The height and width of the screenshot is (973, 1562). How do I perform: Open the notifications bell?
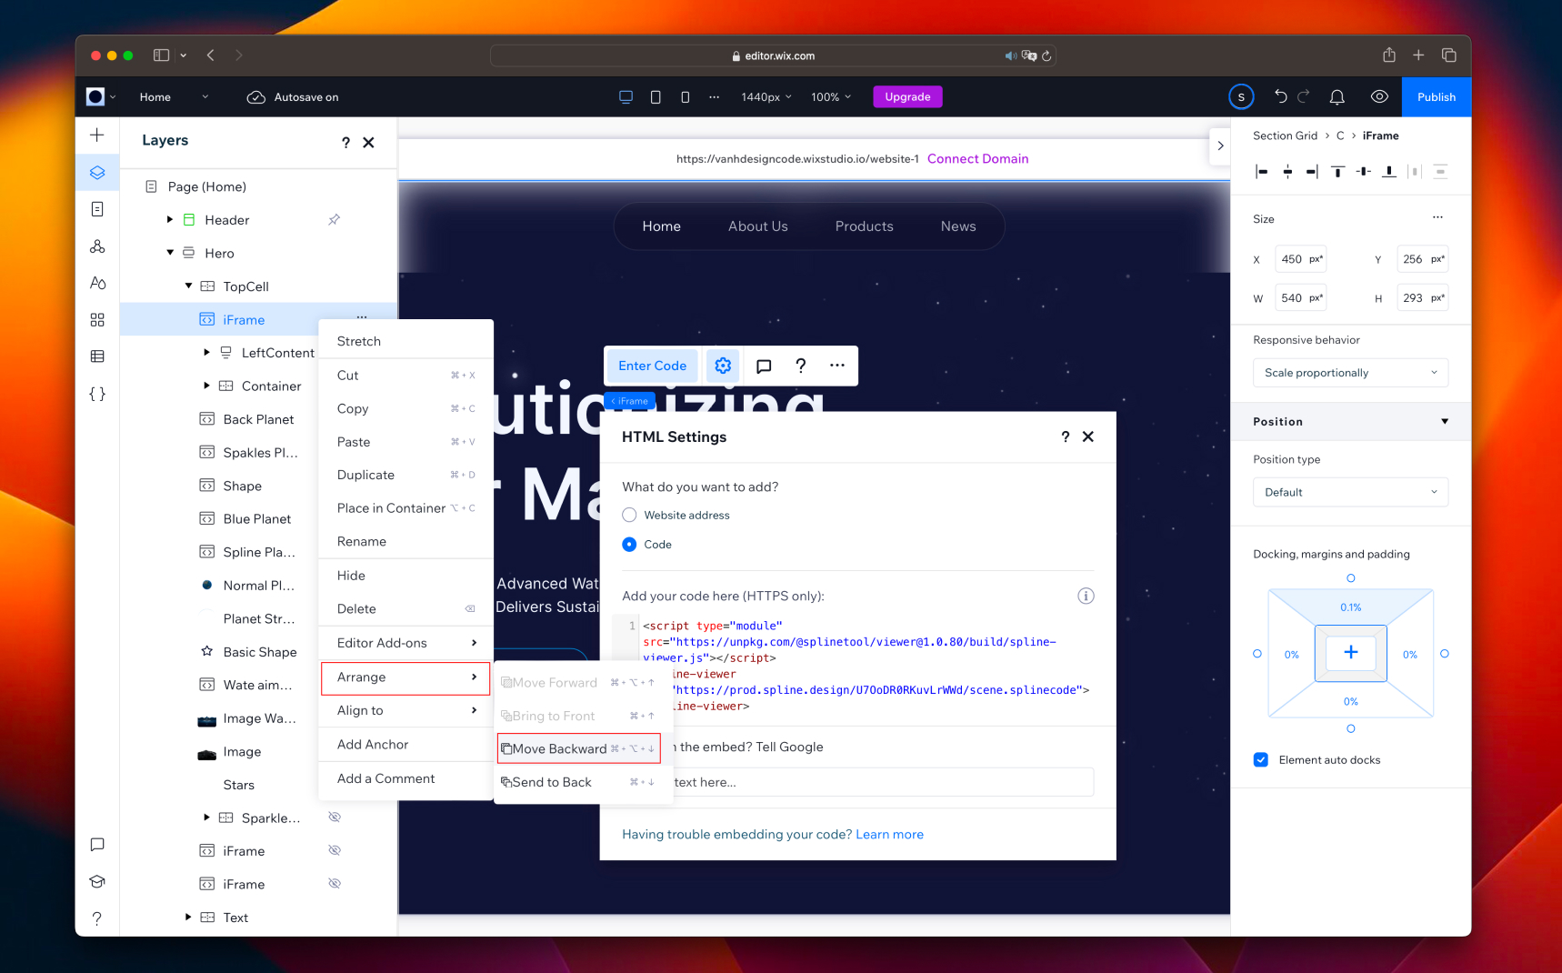[1337, 97]
